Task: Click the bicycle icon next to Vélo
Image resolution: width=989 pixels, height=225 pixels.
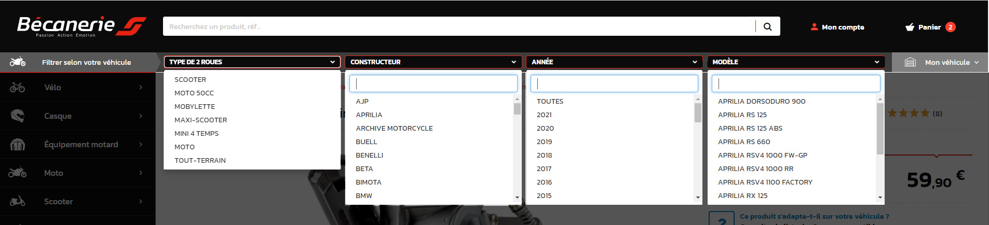Action: pyautogui.click(x=18, y=87)
